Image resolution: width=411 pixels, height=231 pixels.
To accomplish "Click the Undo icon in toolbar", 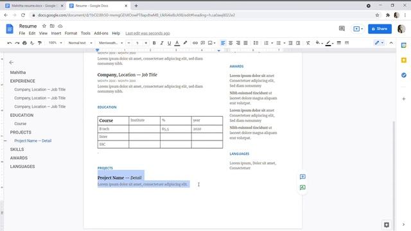I will point(10,43).
